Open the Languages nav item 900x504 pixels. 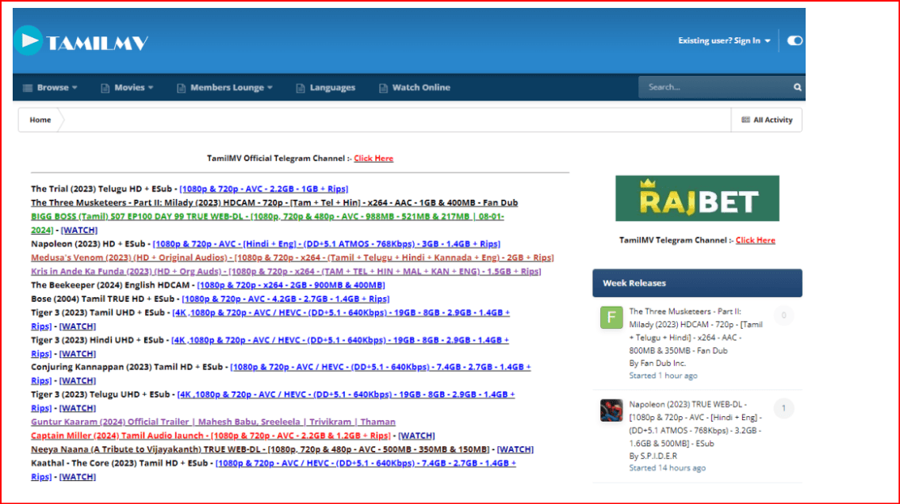pyautogui.click(x=325, y=87)
